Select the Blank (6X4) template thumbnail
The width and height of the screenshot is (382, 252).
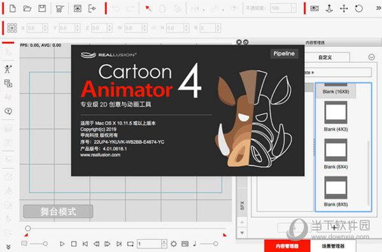(x=336, y=150)
